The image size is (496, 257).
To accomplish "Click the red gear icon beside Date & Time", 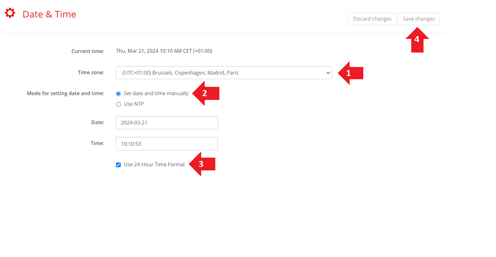I will pos(10,13).
